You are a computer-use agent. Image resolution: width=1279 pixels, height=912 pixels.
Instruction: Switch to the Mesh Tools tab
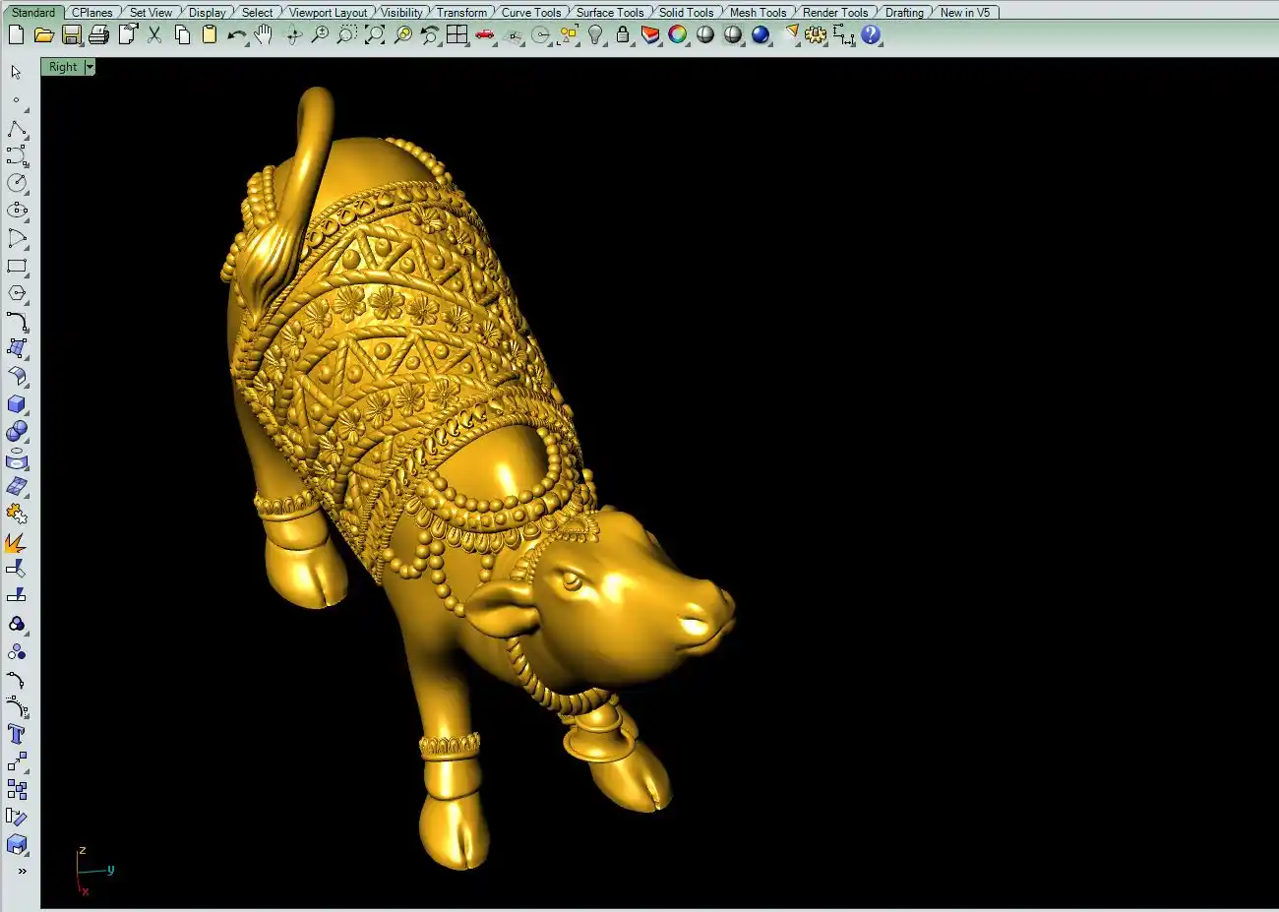pos(758,13)
